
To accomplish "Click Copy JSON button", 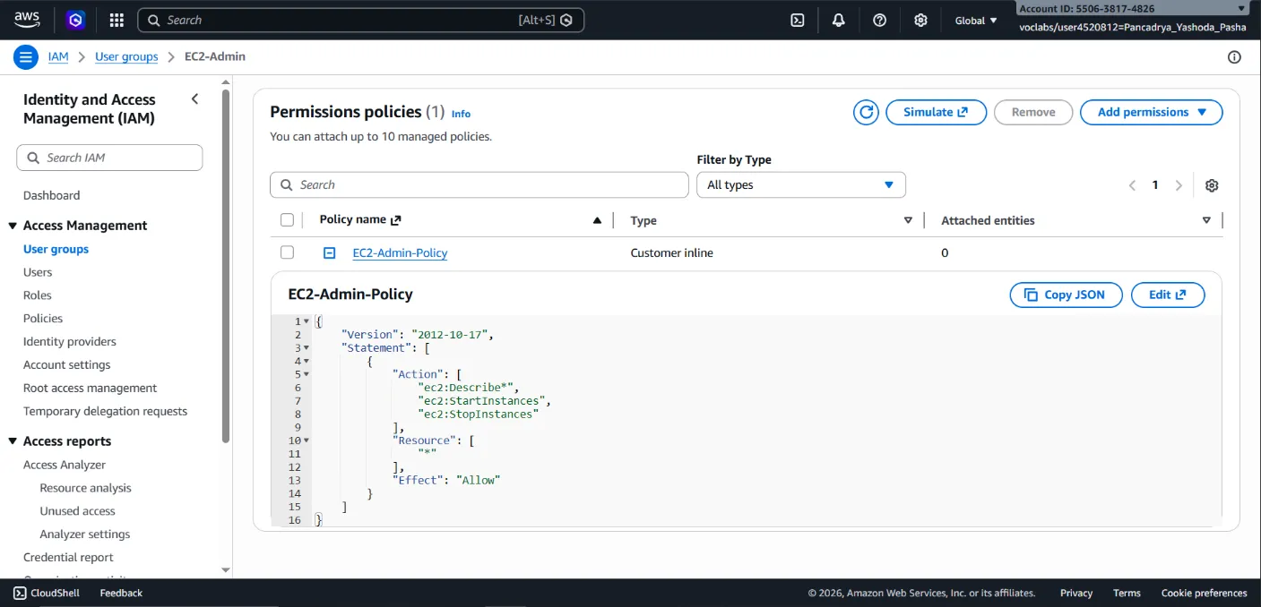I will [x=1066, y=295].
